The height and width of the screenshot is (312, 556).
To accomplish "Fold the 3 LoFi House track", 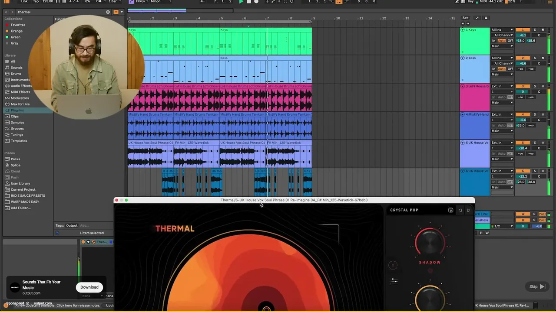I will [463, 86].
